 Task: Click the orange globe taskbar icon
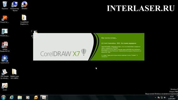pos(36,97)
